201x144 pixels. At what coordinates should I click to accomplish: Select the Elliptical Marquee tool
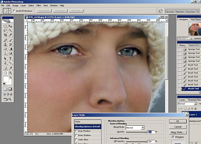click(x=5, y=26)
